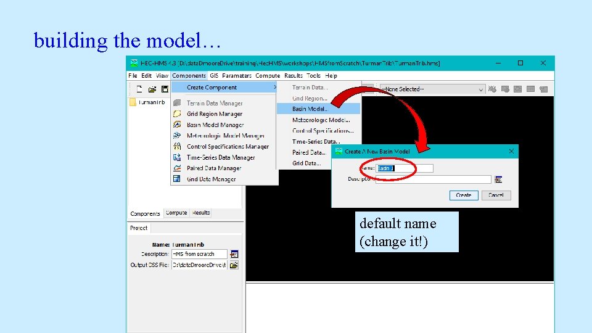Click the compute run toolbar icon
The image size is (592, 333).
492,89
